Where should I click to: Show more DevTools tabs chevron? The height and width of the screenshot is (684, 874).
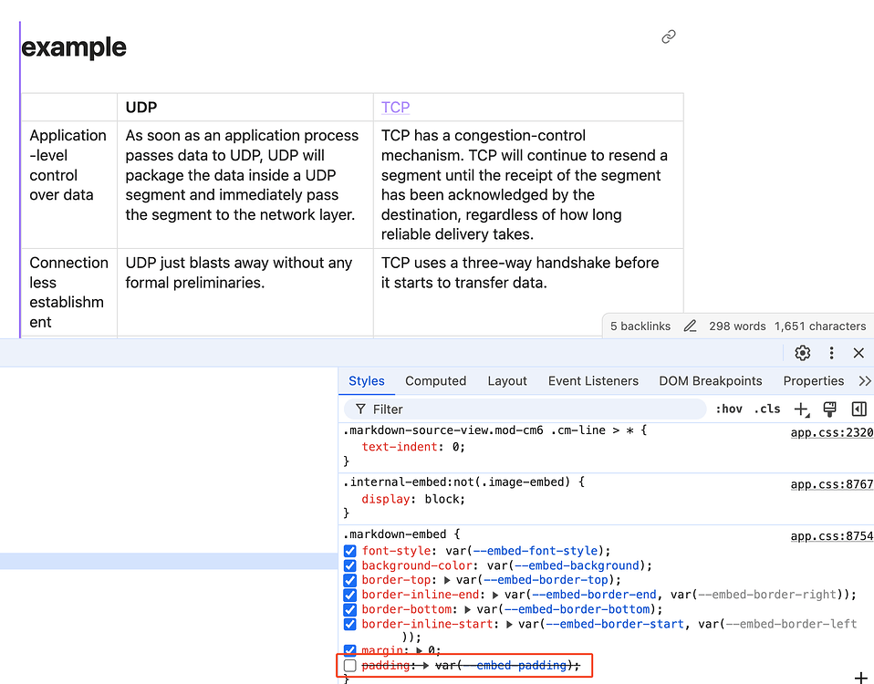(x=865, y=381)
